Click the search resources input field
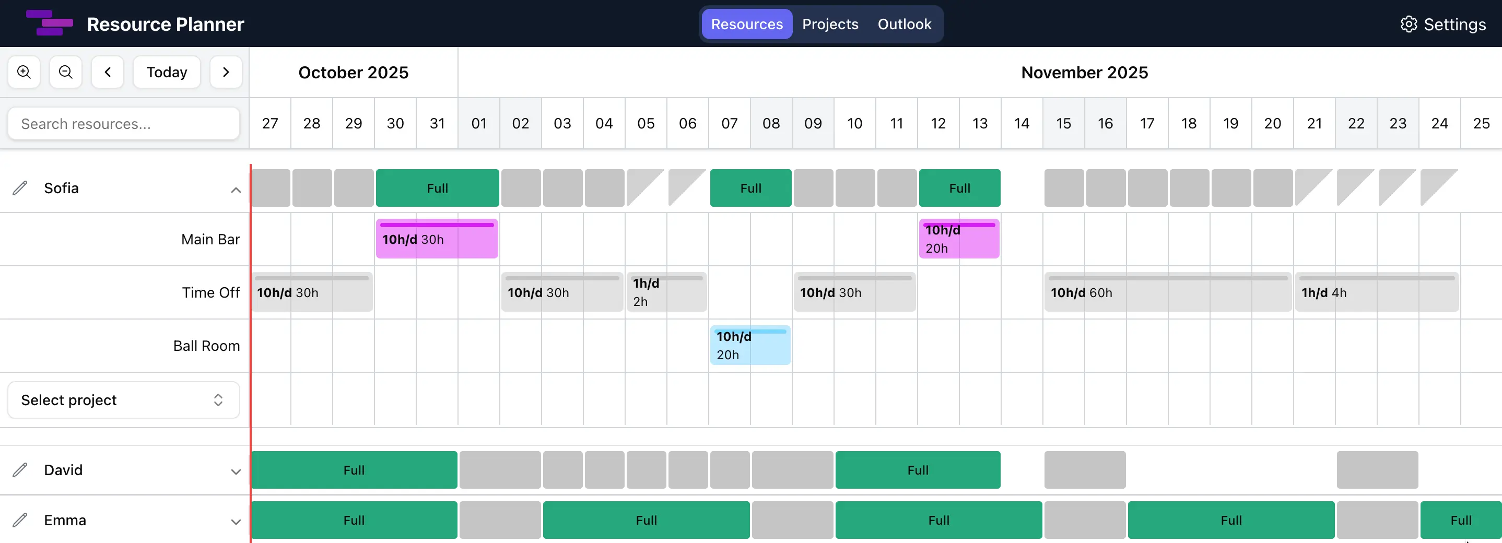This screenshot has width=1502, height=543. point(123,124)
